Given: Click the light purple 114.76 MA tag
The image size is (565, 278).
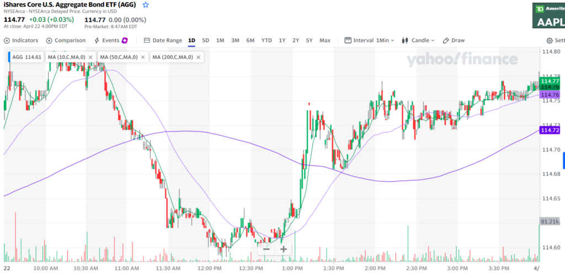Looking at the screenshot, I should tap(550, 95).
